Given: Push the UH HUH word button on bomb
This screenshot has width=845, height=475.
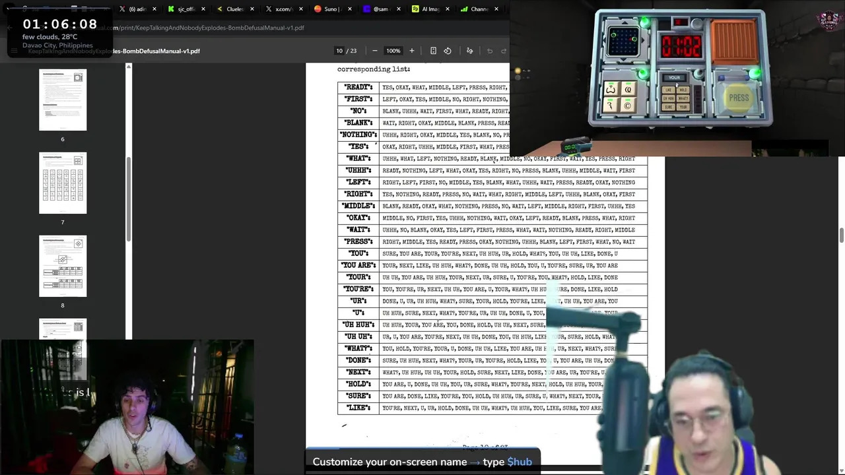Looking at the screenshot, I should (669, 98).
